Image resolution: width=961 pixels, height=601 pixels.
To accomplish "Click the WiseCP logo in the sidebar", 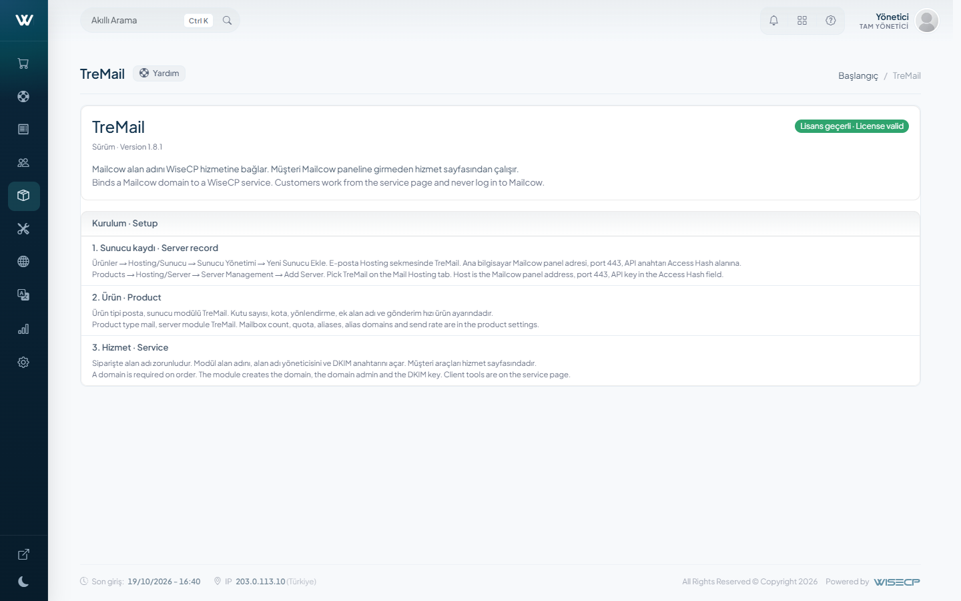I will 24,20.
